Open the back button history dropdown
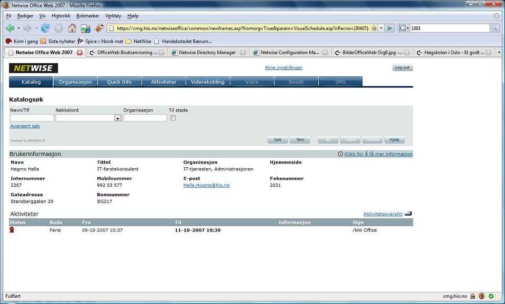This screenshot has width=505, height=304. [18, 28]
